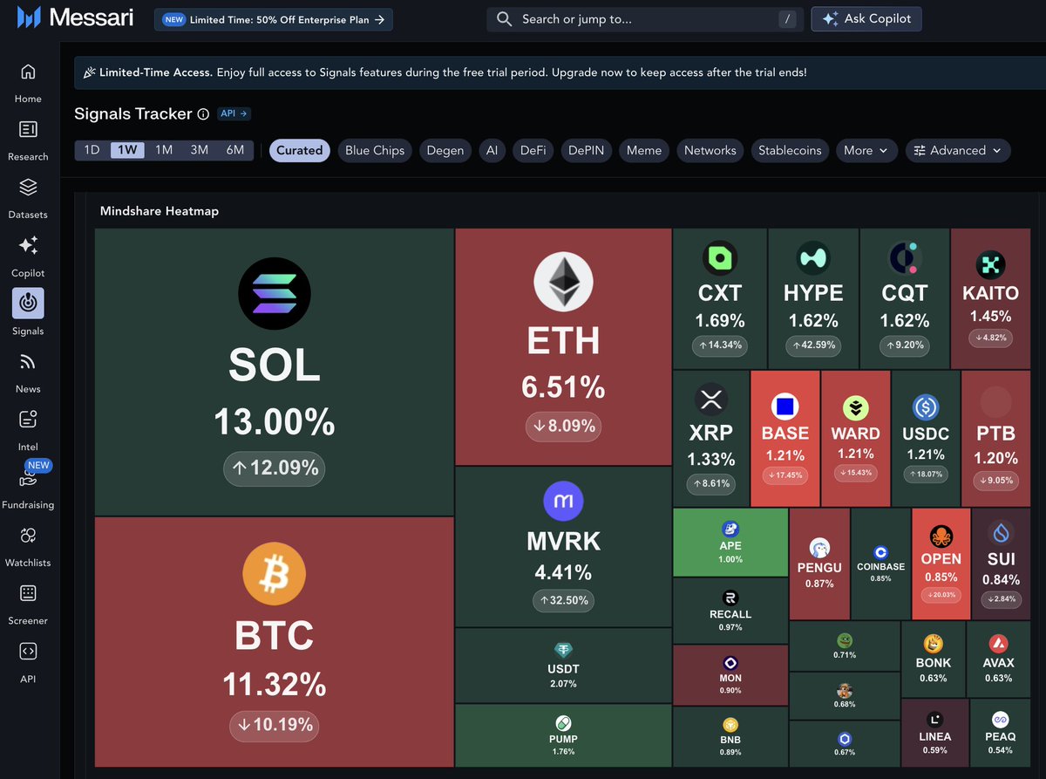Click the RECALL token icon
Viewport: 1046px width, 779px height.
point(730,598)
